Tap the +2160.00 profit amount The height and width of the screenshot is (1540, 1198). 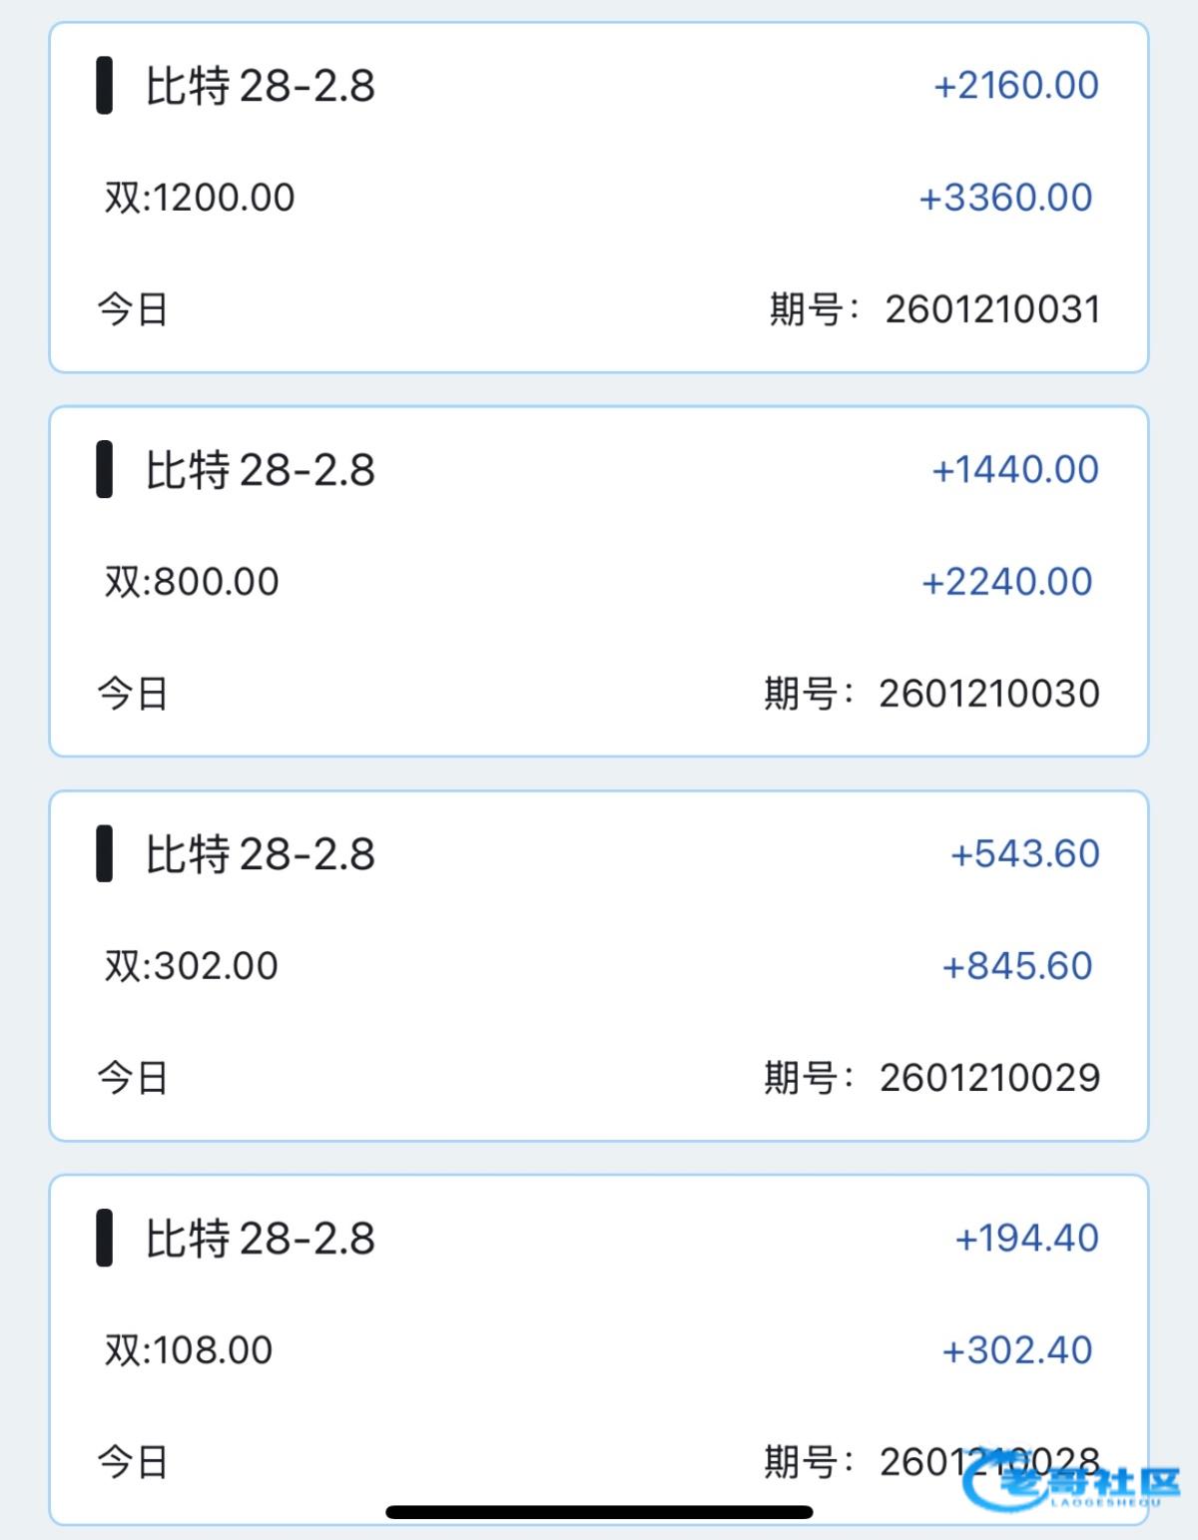pos(1015,86)
